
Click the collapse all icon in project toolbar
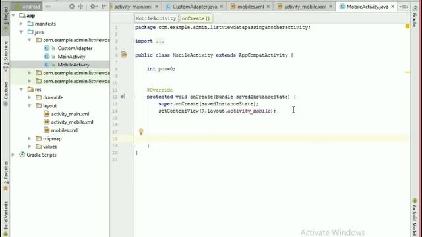(x=80, y=6)
